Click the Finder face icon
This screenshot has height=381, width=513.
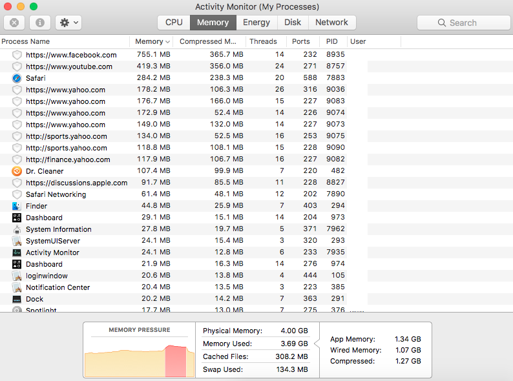(x=17, y=206)
